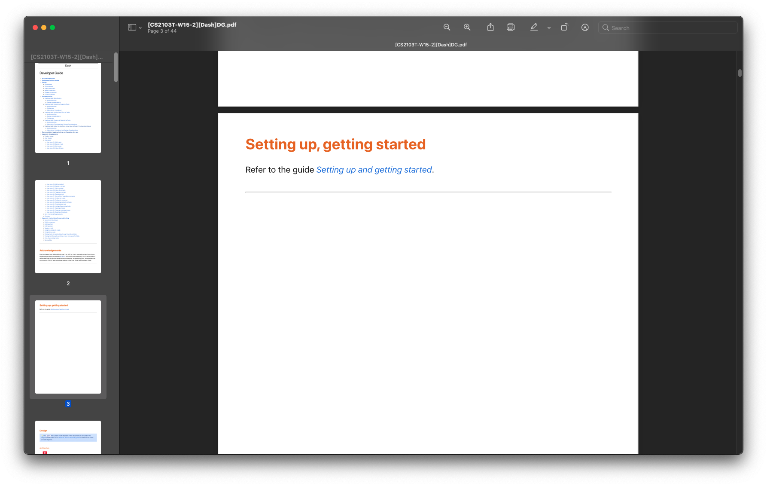Select the page 3 thumbnail
767x486 pixels.
68,347
